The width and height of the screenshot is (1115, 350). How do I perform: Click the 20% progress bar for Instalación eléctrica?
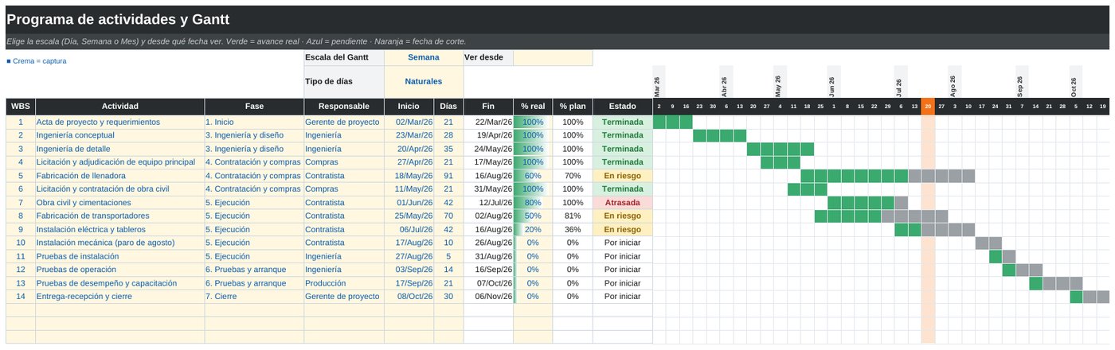(533, 229)
